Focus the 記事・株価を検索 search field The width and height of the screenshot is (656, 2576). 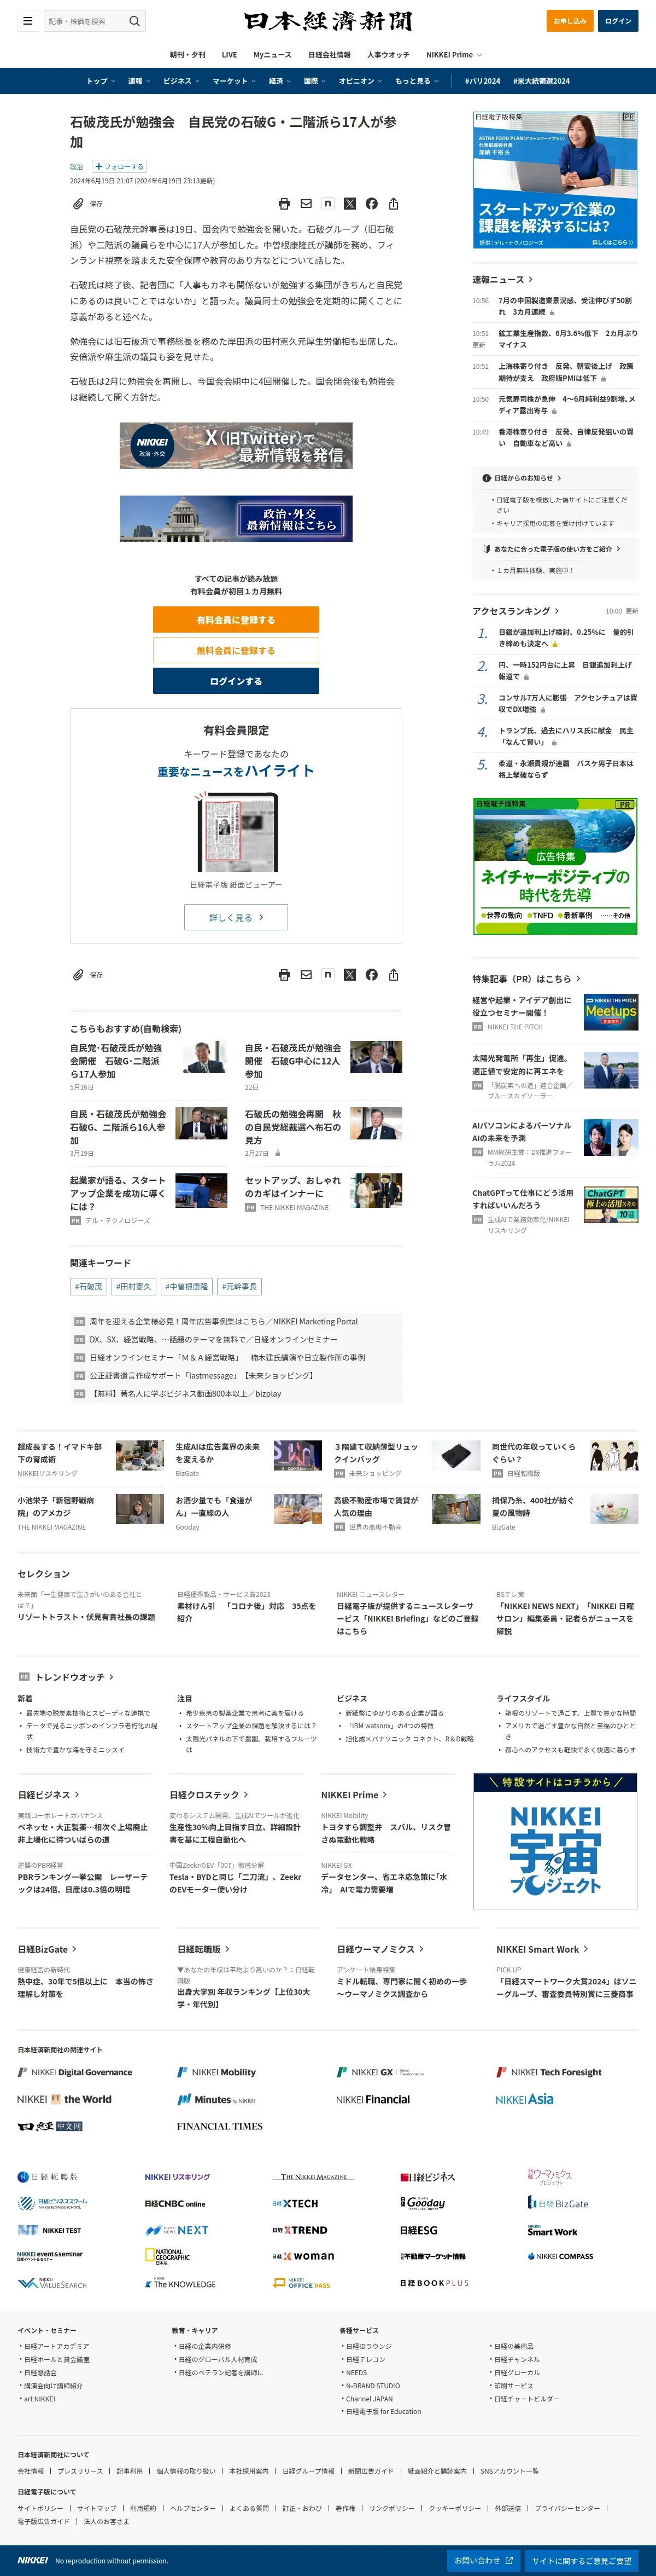coord(85,20)
